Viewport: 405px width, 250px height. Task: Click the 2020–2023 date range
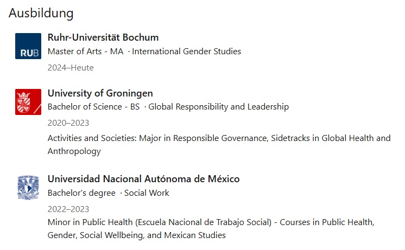(68, 123)
